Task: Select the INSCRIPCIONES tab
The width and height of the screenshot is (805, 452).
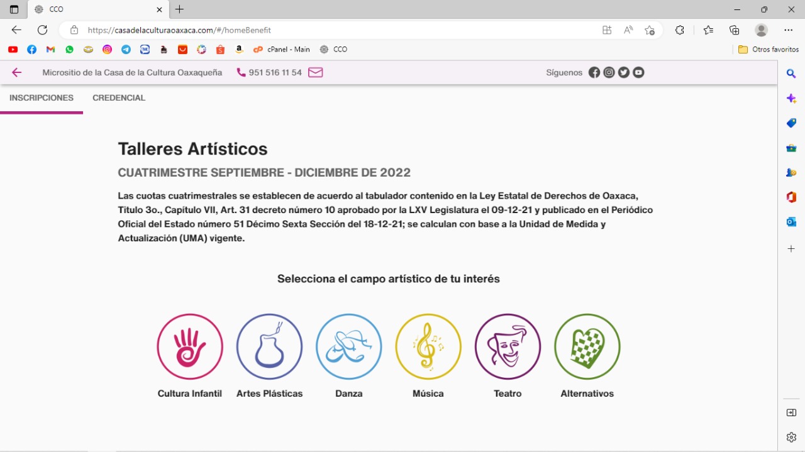Action: pyautogui.click(x=42, y=98)
